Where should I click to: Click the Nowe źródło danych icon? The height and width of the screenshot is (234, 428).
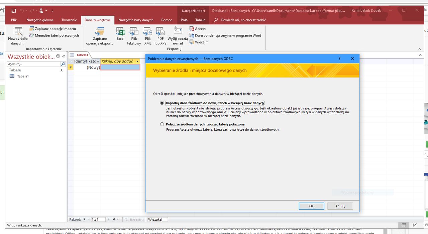[18, 32]
